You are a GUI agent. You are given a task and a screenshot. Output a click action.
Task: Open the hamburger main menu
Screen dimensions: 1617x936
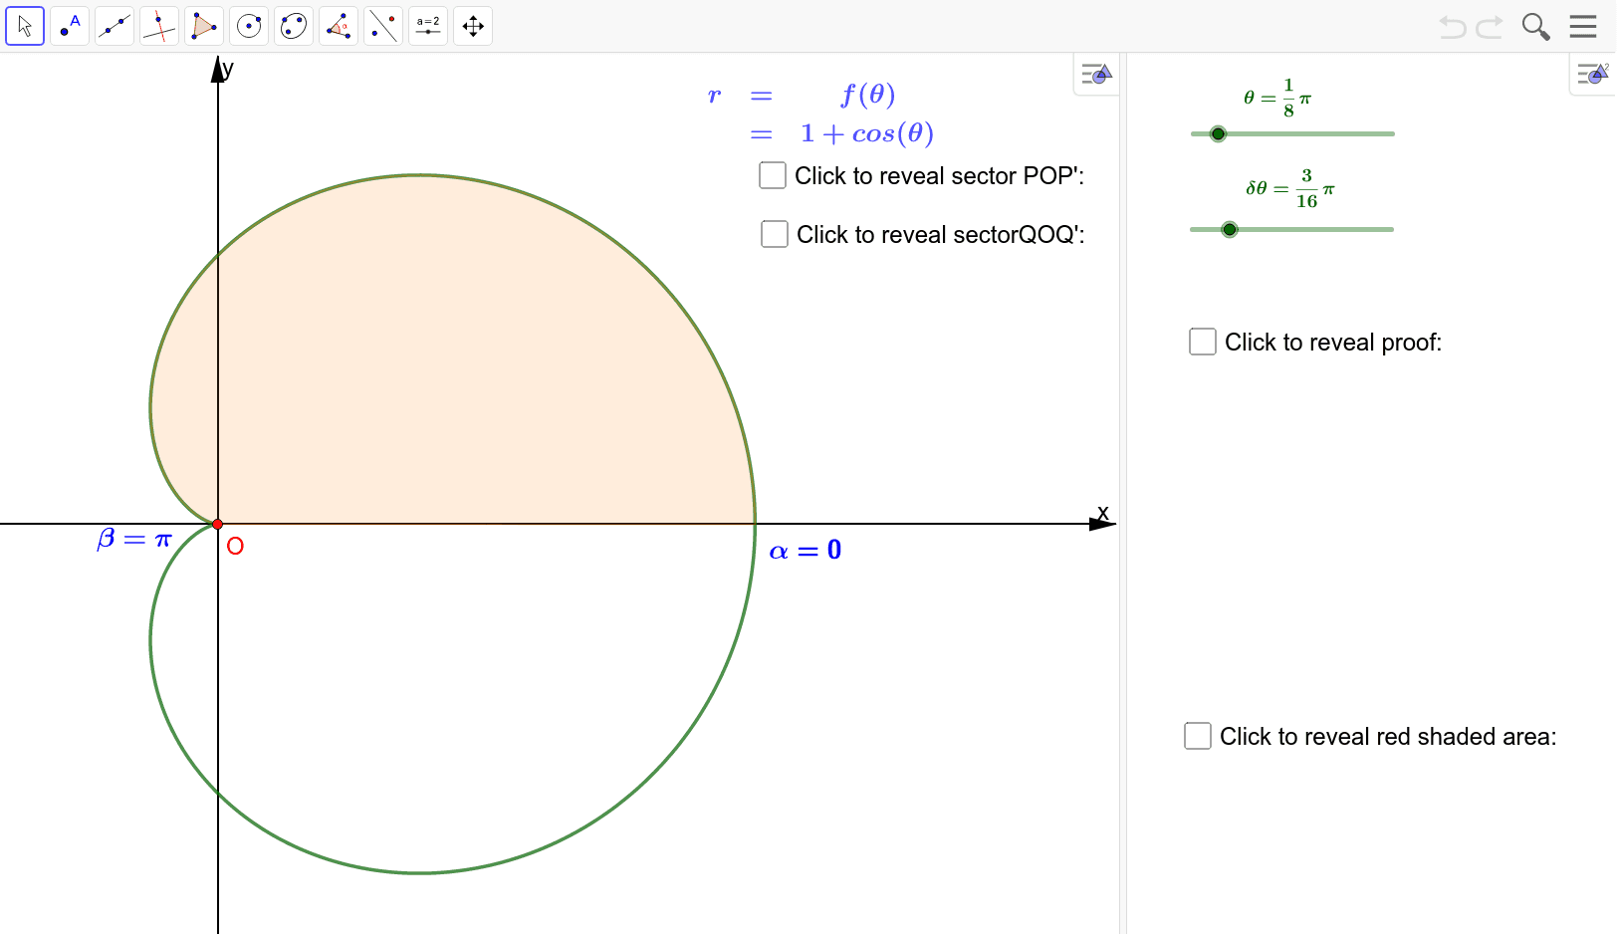(1583, 26)
